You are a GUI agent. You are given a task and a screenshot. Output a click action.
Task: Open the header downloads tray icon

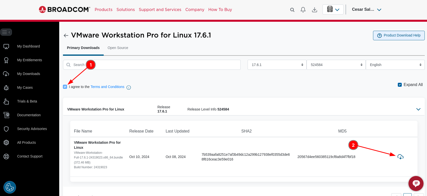[315, 10]
